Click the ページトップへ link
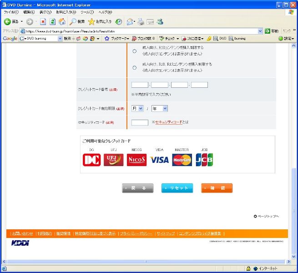Image resolution: width=298 pixels, height=273 pixels. point(266,216)
